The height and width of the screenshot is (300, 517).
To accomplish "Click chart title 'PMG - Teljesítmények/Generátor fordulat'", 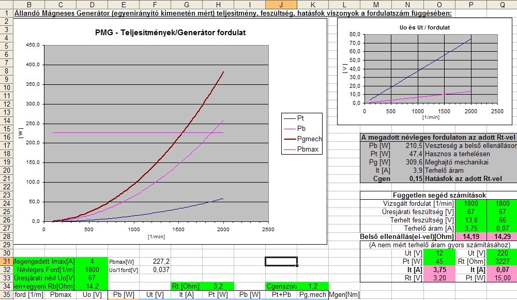I will click(x=170, y=33).
